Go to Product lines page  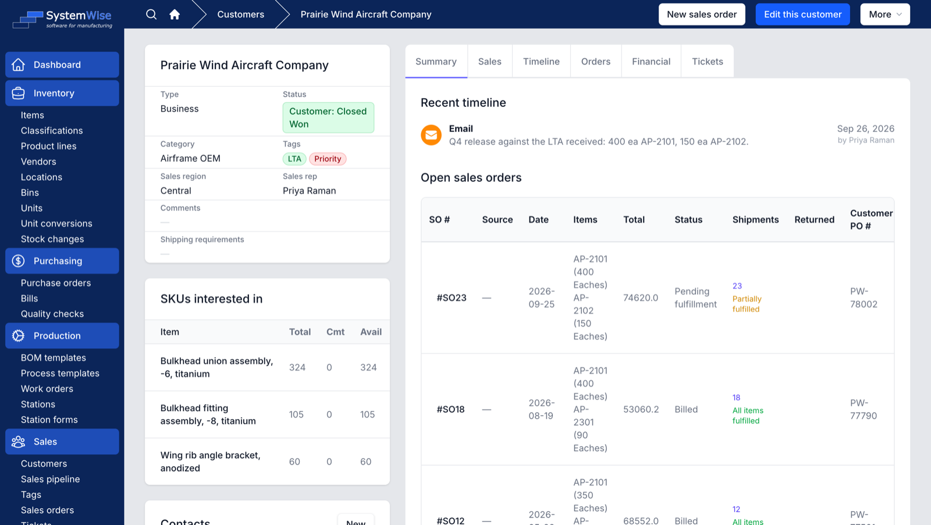pos(49,146)
